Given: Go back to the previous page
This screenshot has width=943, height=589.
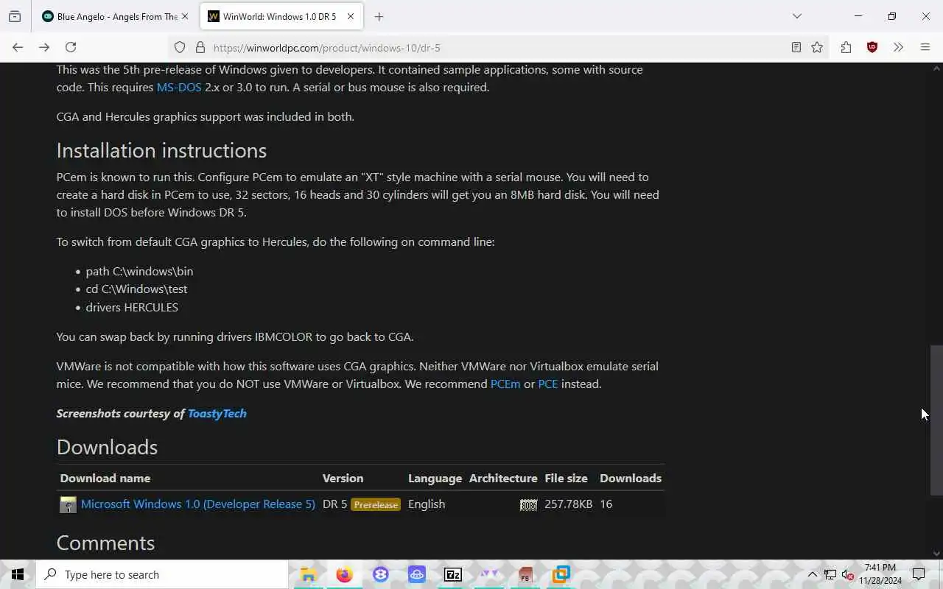Looking at the screenshot, I should point(18,47).
